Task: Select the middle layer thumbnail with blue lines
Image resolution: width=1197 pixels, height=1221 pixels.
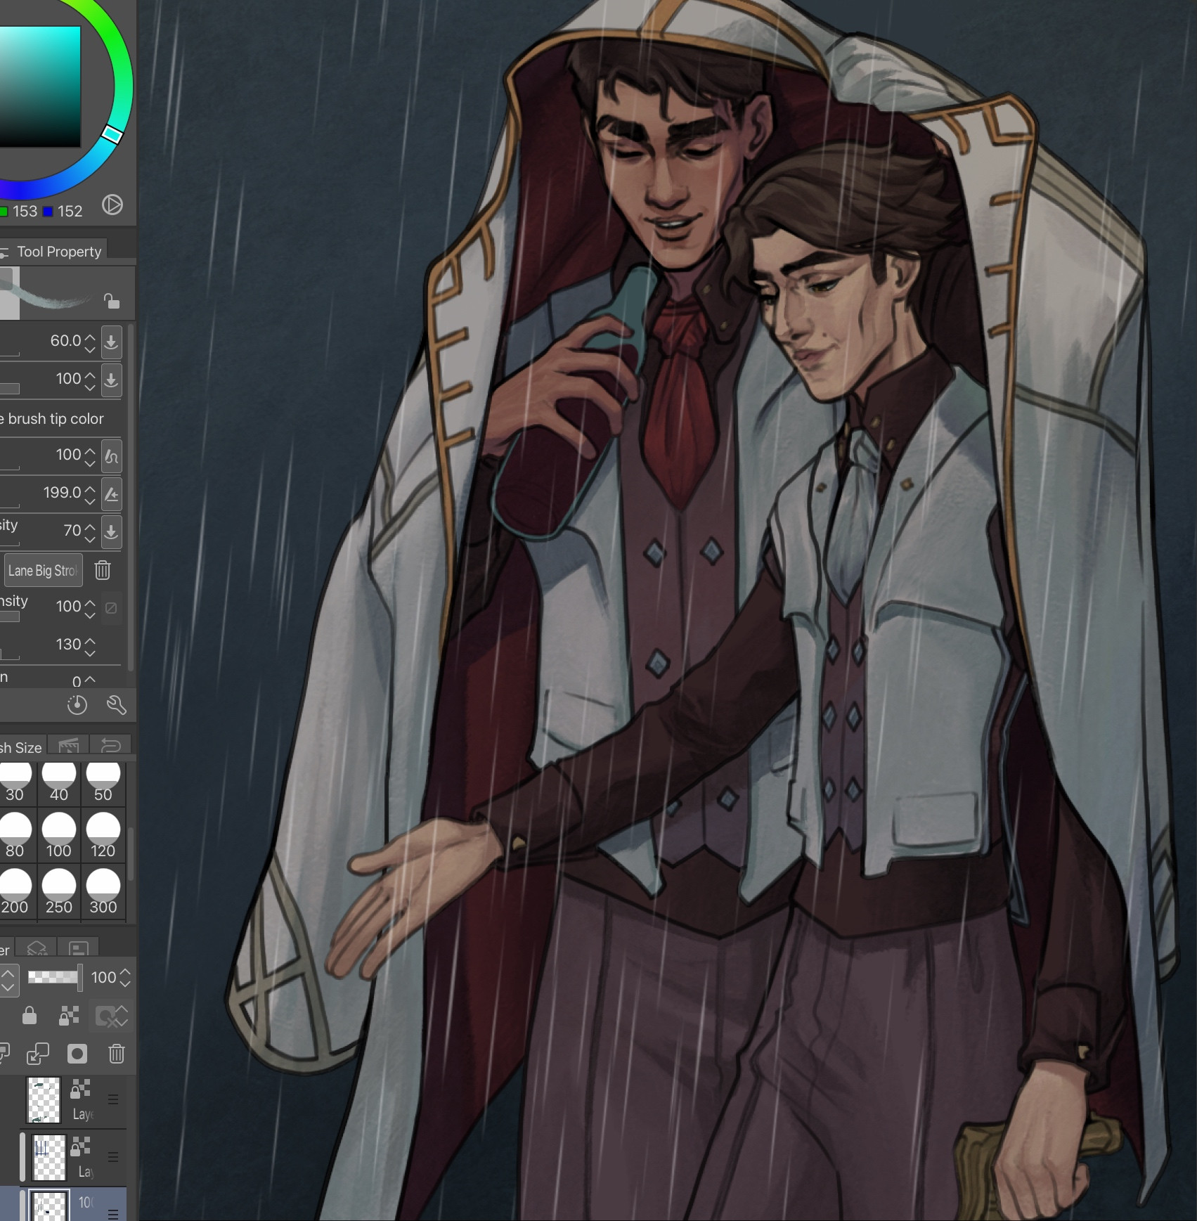Action: (49, 1156)
